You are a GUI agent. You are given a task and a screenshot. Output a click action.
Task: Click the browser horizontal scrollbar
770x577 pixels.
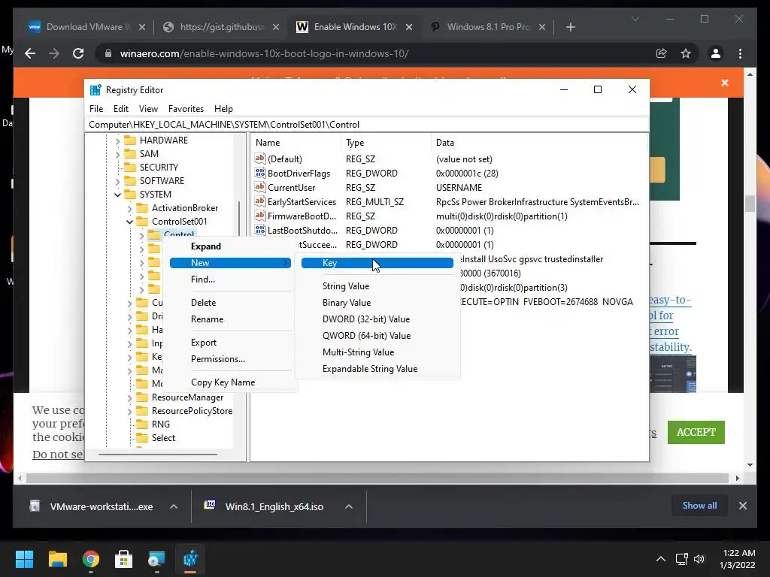[377, 479]
